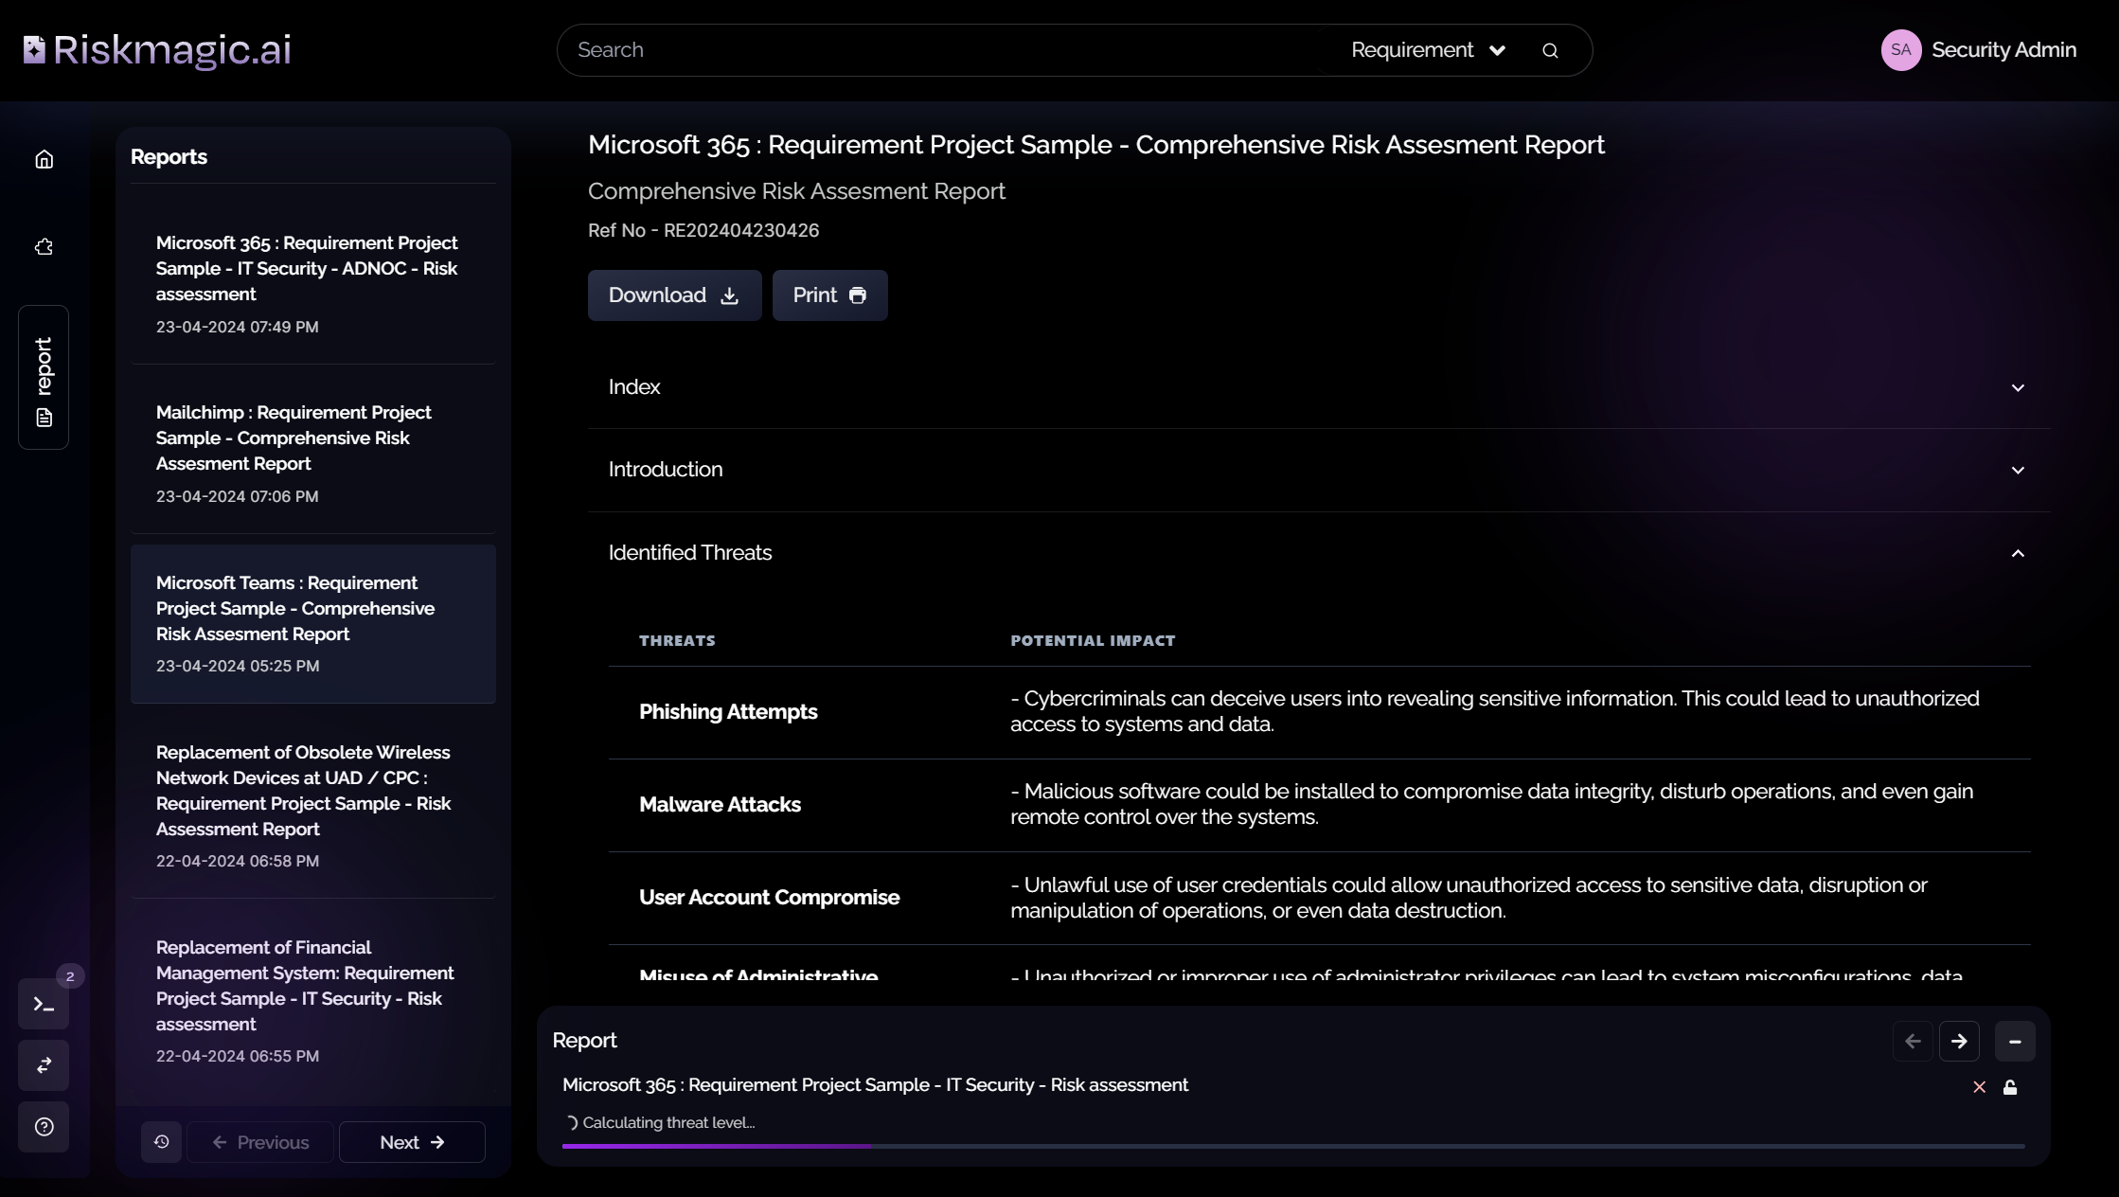Expand the Introduction section
Screen dimensions: 2119x1197
[1318, 470]
